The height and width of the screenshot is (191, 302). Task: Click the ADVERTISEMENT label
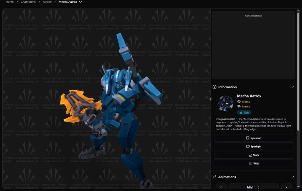click(253, 16)
